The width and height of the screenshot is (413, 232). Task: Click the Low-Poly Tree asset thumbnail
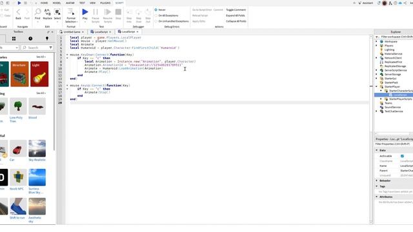point(18,106)
